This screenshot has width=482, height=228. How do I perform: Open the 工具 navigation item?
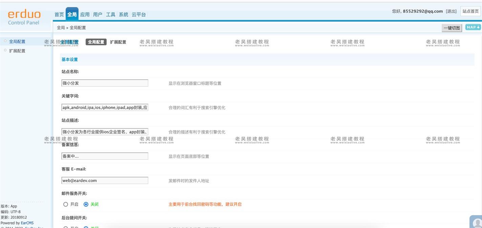pyautogui.click(x=110, y=14)
